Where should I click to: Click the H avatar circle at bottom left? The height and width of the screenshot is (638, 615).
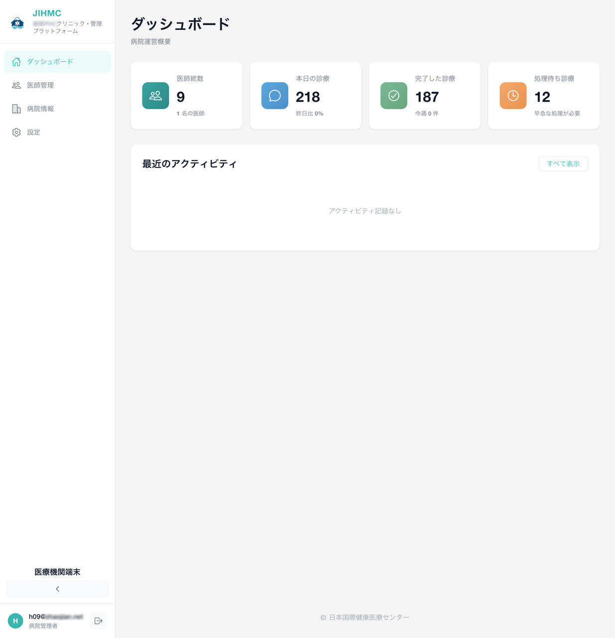(x=15, y=621)
